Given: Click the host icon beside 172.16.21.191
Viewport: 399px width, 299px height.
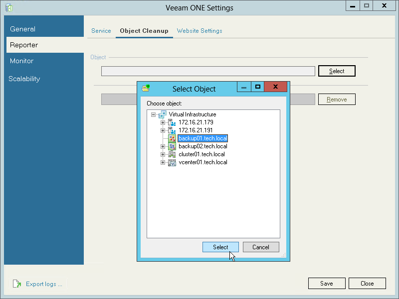Looking at the screenshot, I should click(172, 130).
